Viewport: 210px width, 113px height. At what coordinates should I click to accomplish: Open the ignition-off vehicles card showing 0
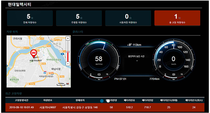128,18
